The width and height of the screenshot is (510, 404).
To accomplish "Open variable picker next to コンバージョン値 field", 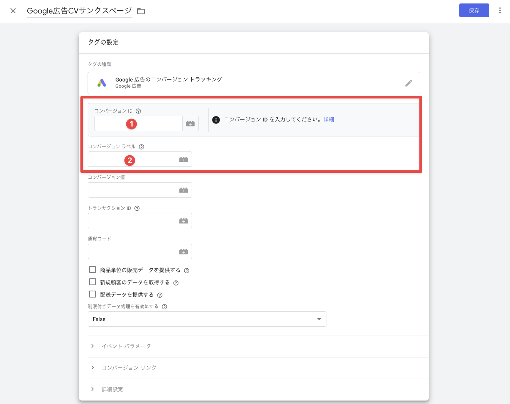I will click(x=184, y=190).
